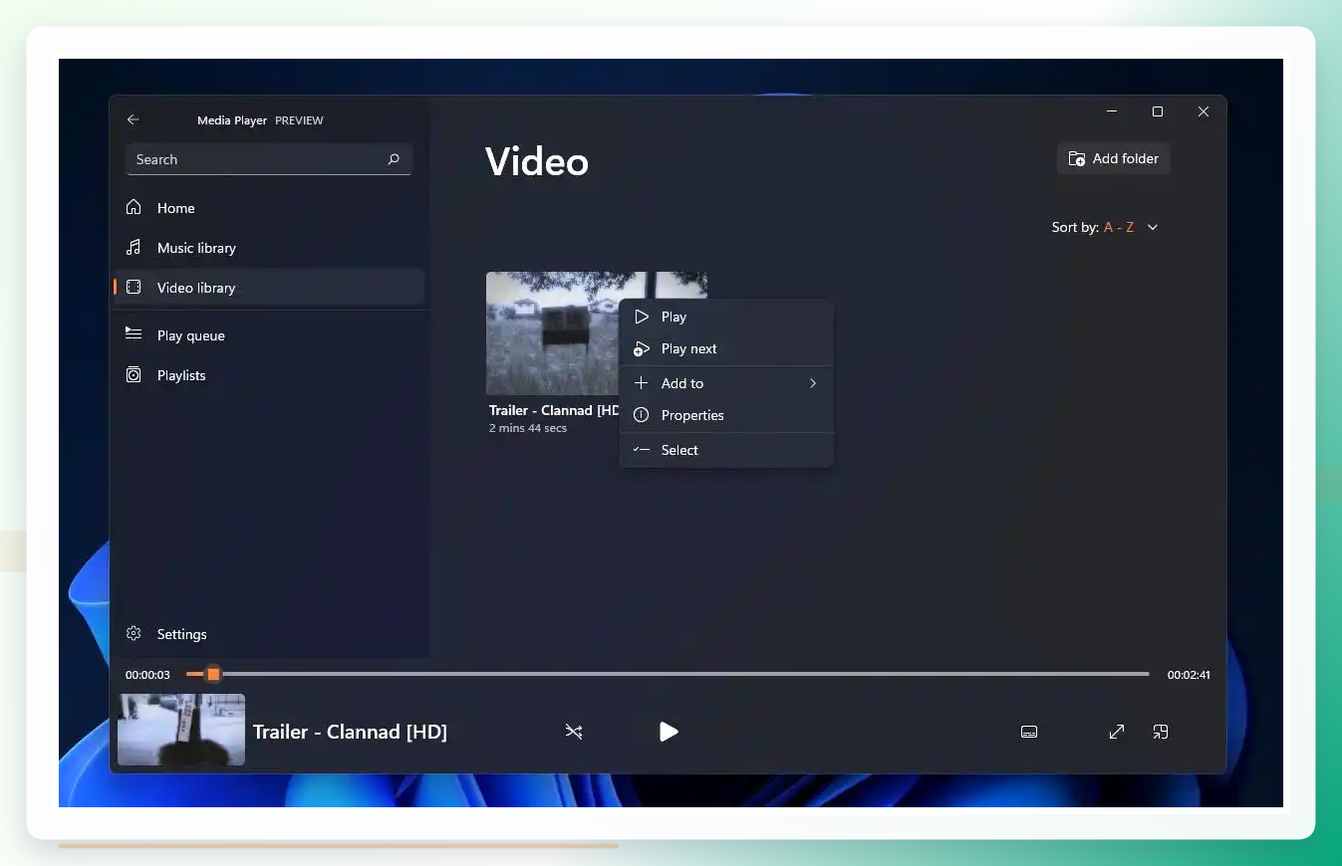
Task: Click the search magnifier icon
Action: [x=394, y=159]
